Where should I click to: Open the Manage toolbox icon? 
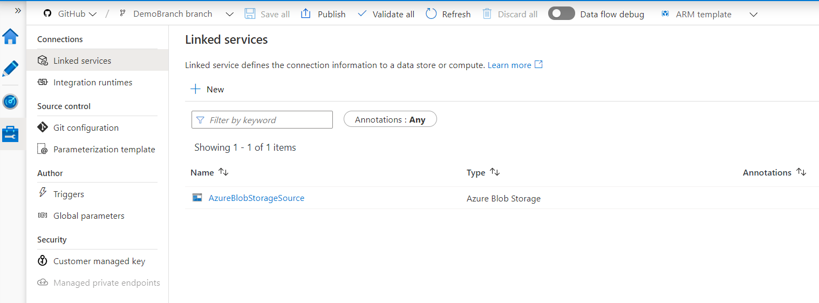tap(10, 133)
